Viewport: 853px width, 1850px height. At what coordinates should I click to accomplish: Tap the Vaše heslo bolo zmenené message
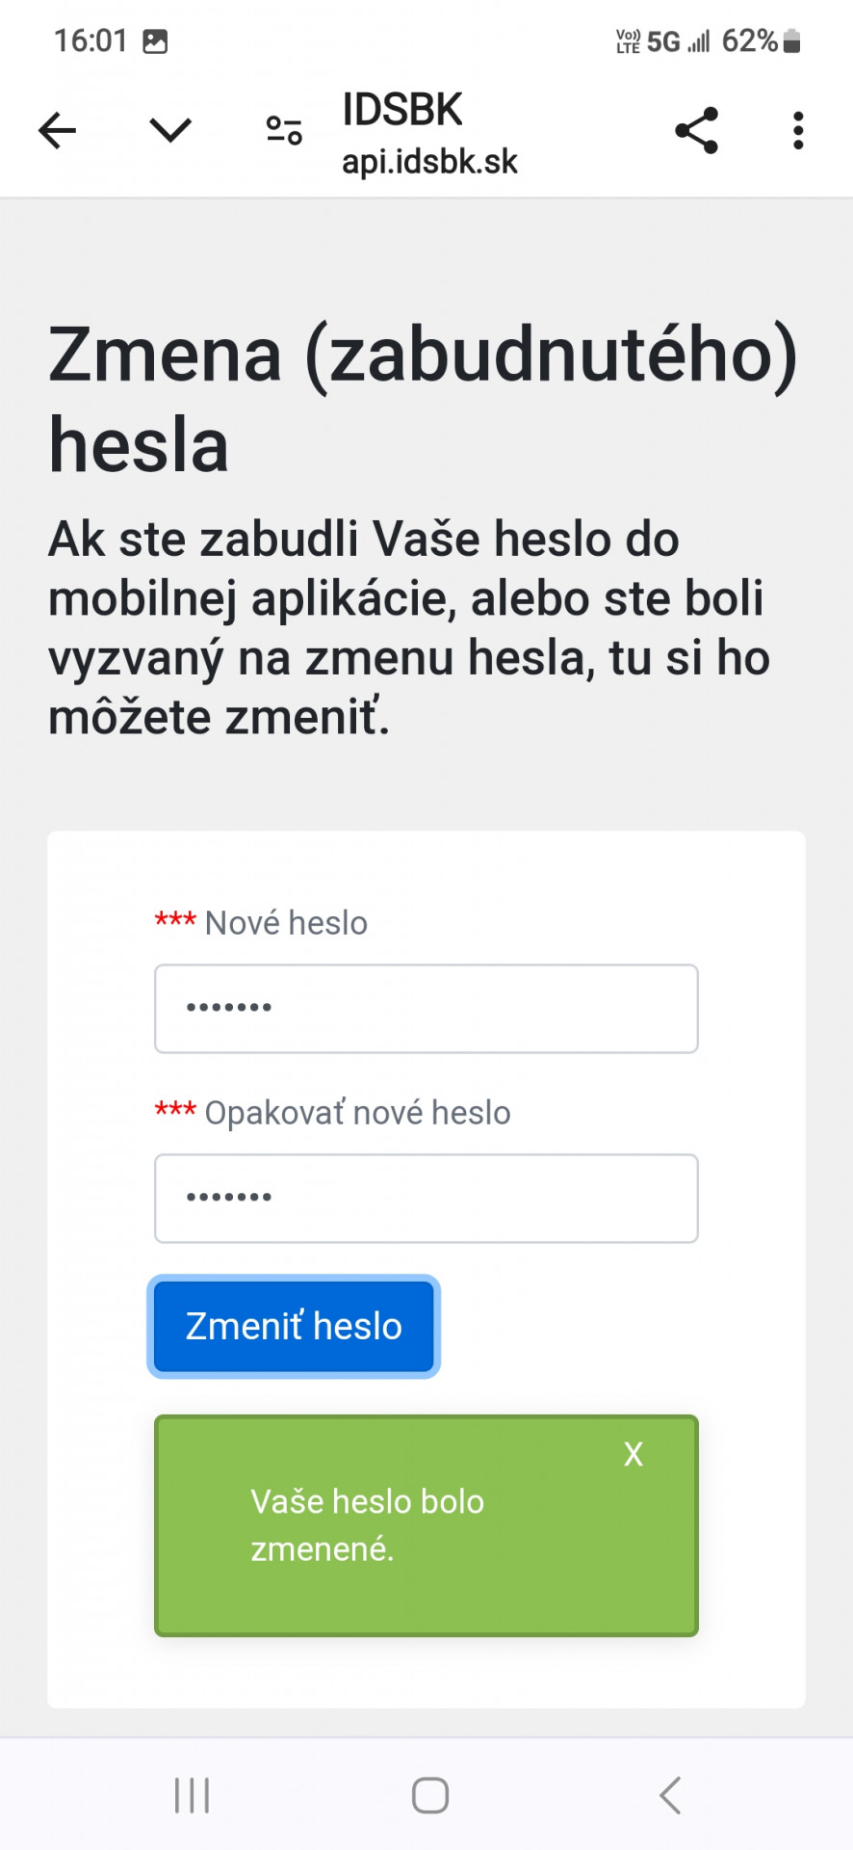tap(368, 1525)
